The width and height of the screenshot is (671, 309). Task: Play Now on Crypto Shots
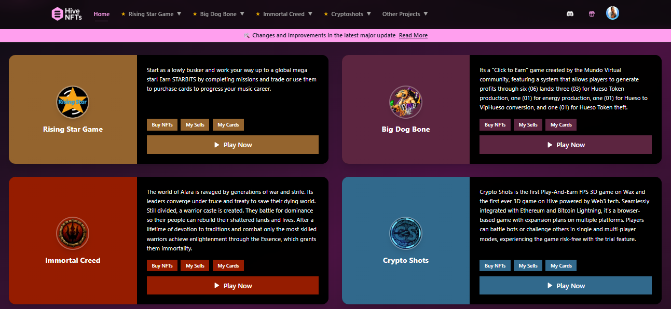566,286
